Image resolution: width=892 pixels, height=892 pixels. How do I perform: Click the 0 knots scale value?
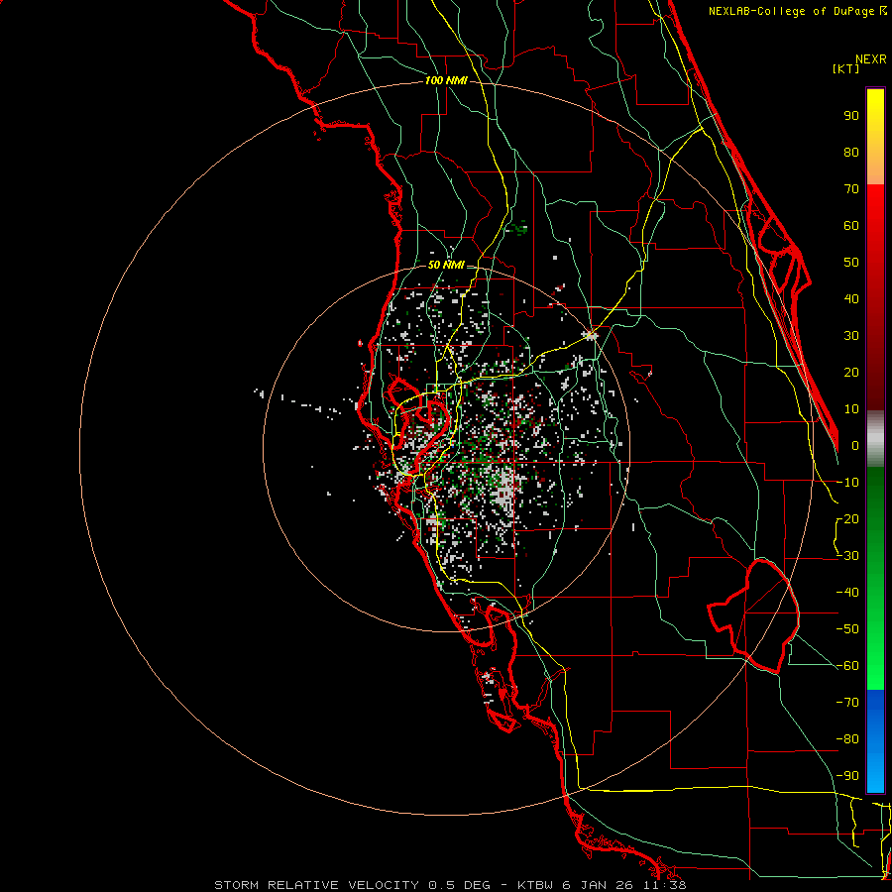[855, 446]
